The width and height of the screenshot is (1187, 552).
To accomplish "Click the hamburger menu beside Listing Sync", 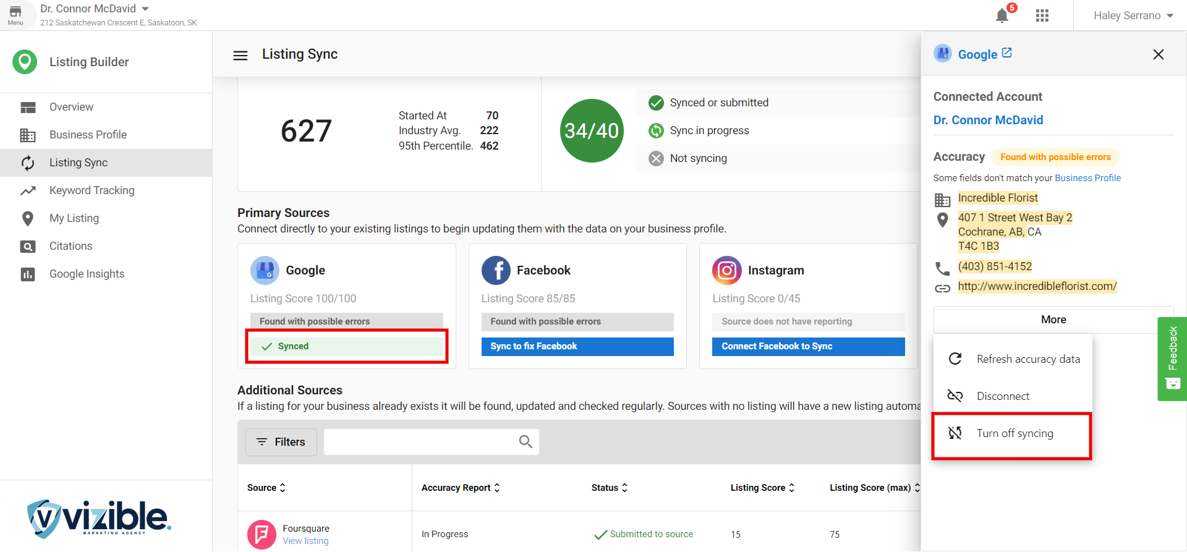I will tap(240, 55).
